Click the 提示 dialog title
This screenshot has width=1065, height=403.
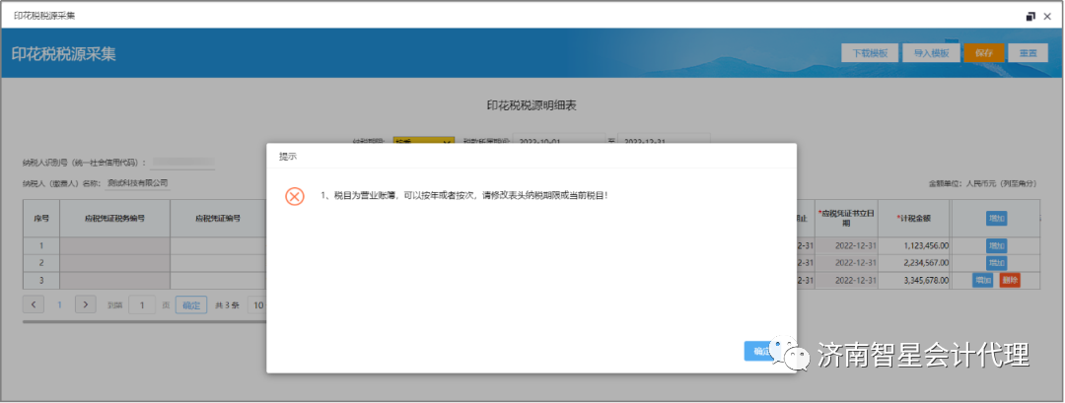(x=287, y=156)
